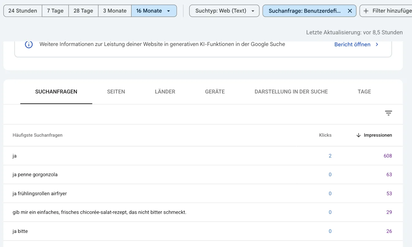
Task: Switch to the DARSTELLUNG IN DER SUCHE tab
Action: pyautogui.click(x=291, y=92)
